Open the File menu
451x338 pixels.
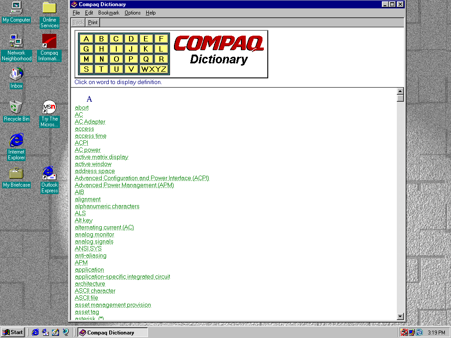[76, 13]
